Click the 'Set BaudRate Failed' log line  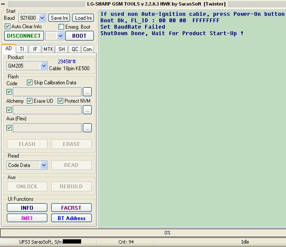click(133, 27)
